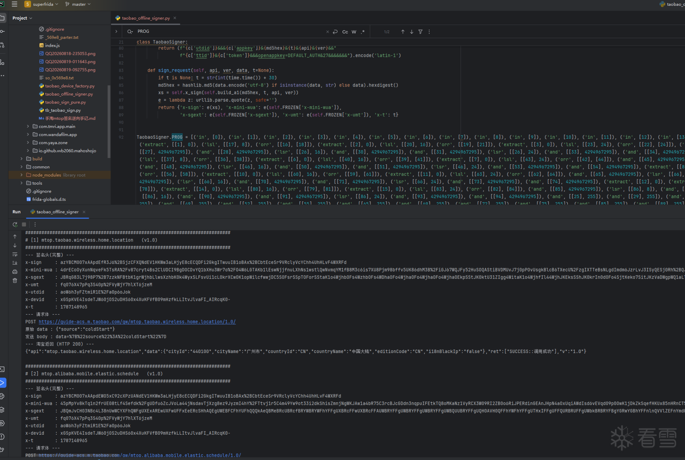
Task: Expand io.github.wb2060.mahoshojo folder
Action: 28,150
